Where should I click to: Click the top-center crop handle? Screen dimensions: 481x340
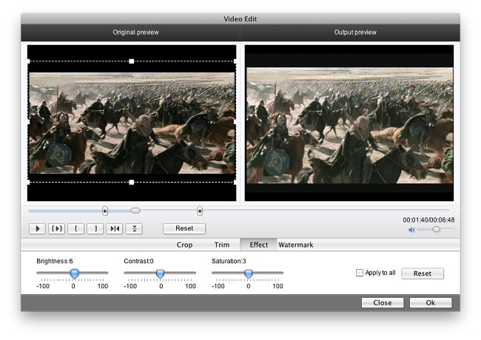click(x=132, y=61)
